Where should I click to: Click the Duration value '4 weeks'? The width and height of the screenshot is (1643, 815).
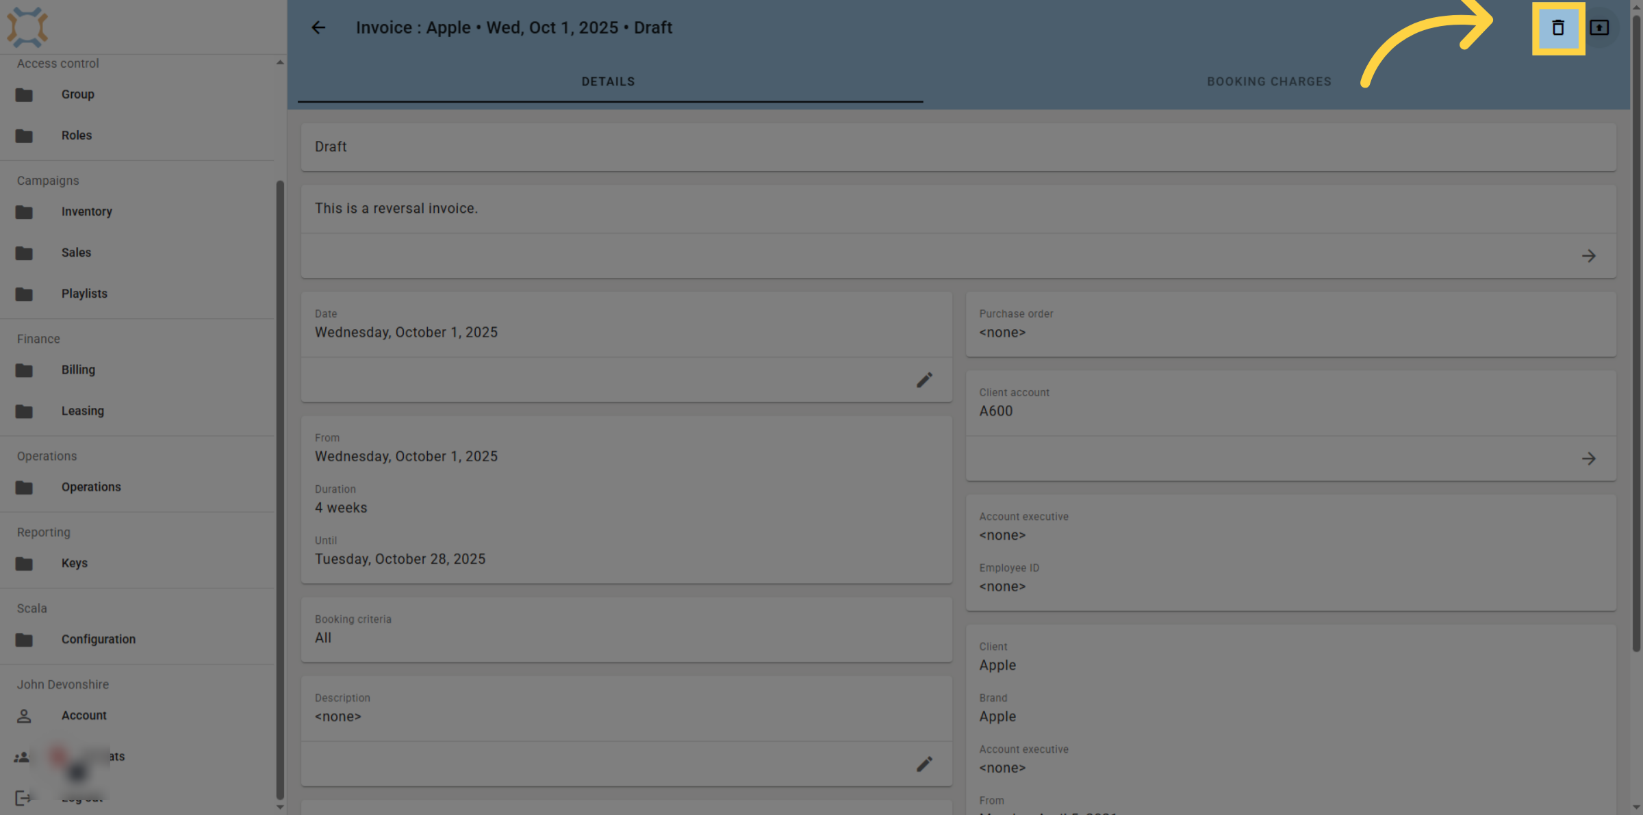(341, 508)
